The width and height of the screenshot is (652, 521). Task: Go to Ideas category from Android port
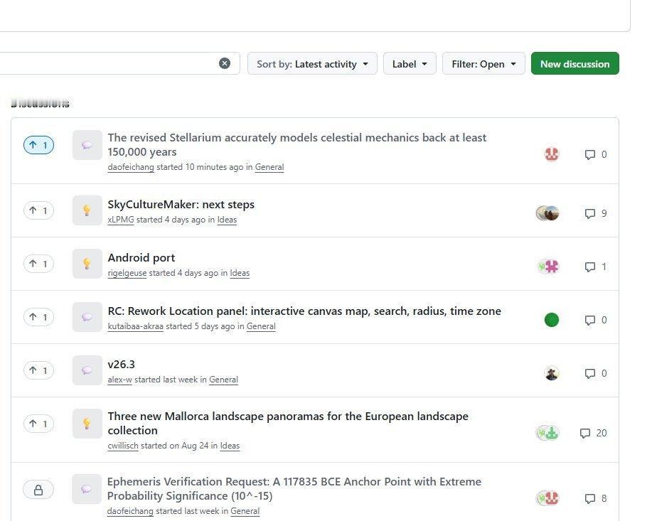[x=240, y=273]
